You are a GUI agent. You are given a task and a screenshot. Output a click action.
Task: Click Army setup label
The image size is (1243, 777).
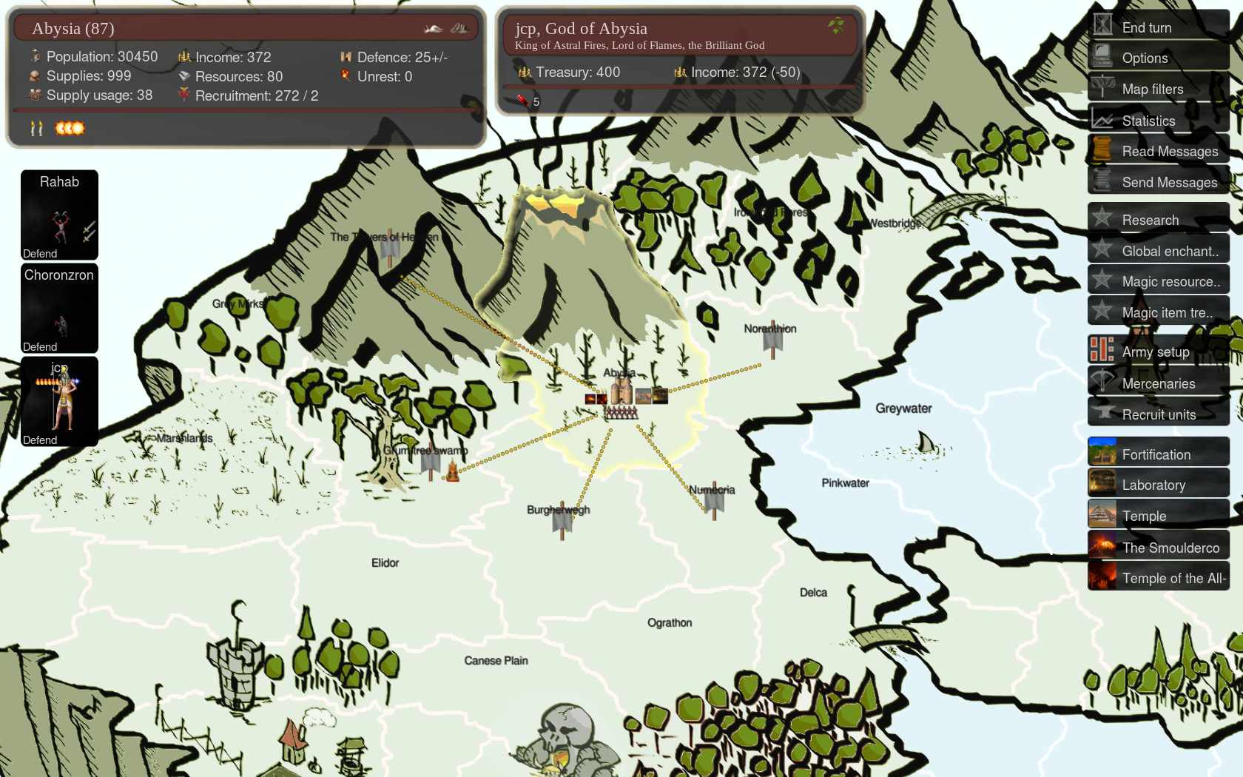1156,351
